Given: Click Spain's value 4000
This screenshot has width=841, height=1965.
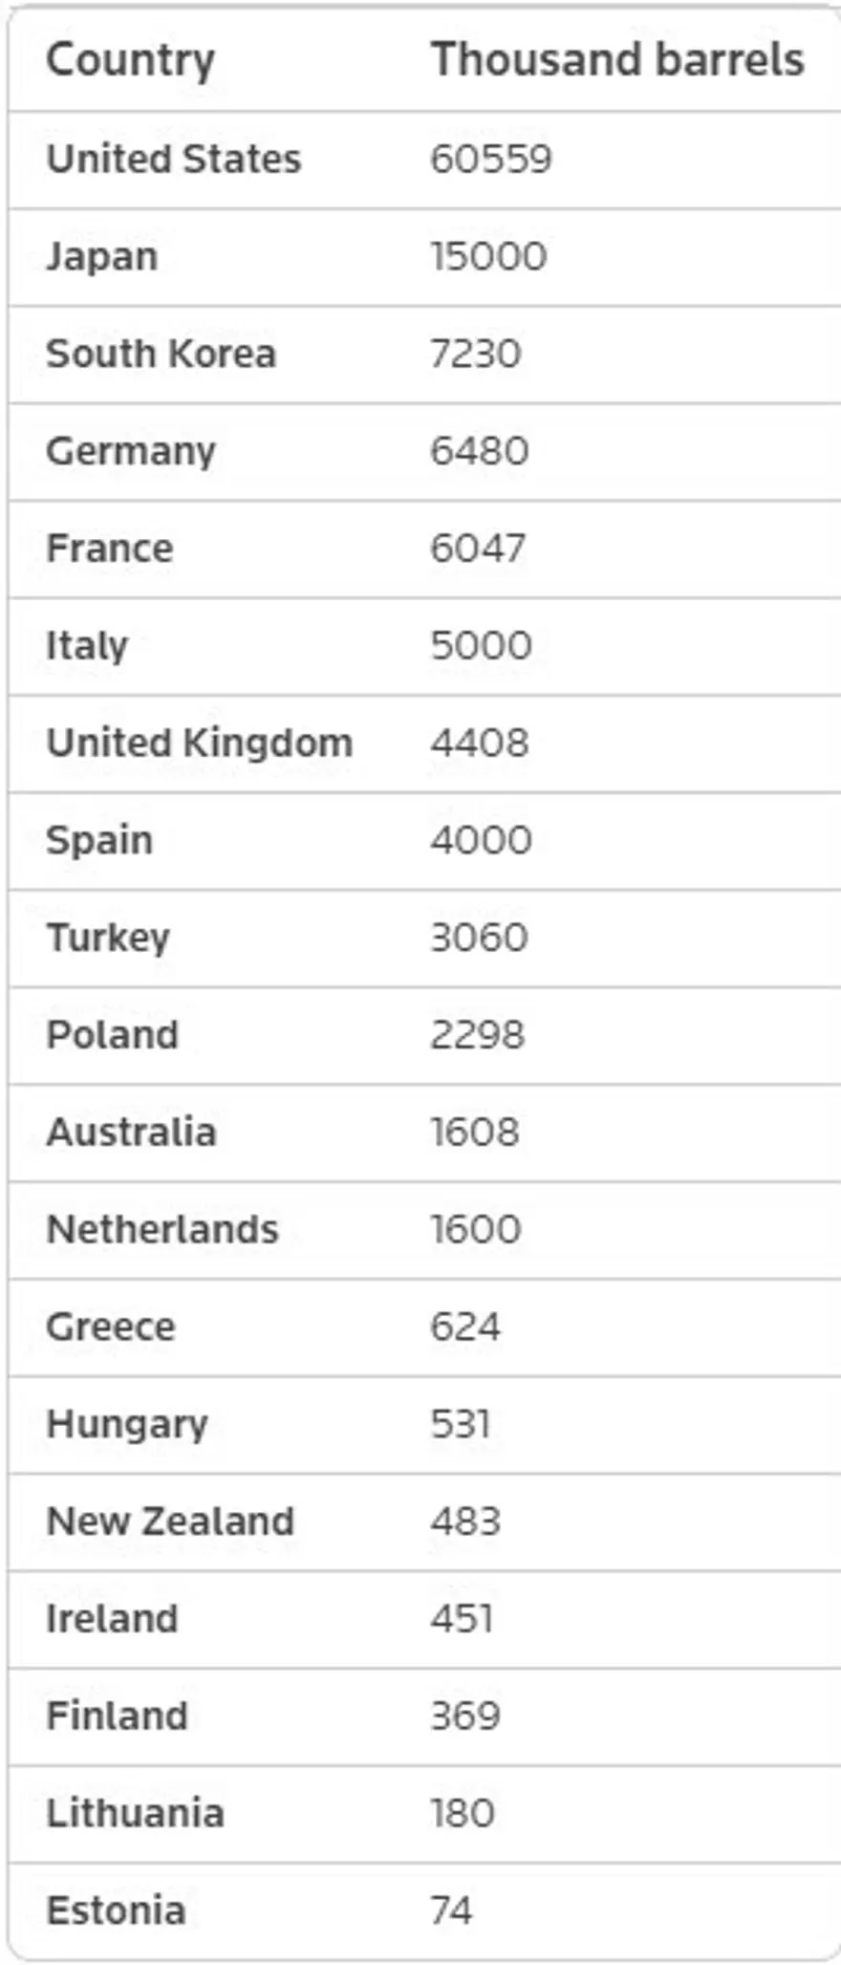Looking at the screenshot, I should tap(481, 840).
